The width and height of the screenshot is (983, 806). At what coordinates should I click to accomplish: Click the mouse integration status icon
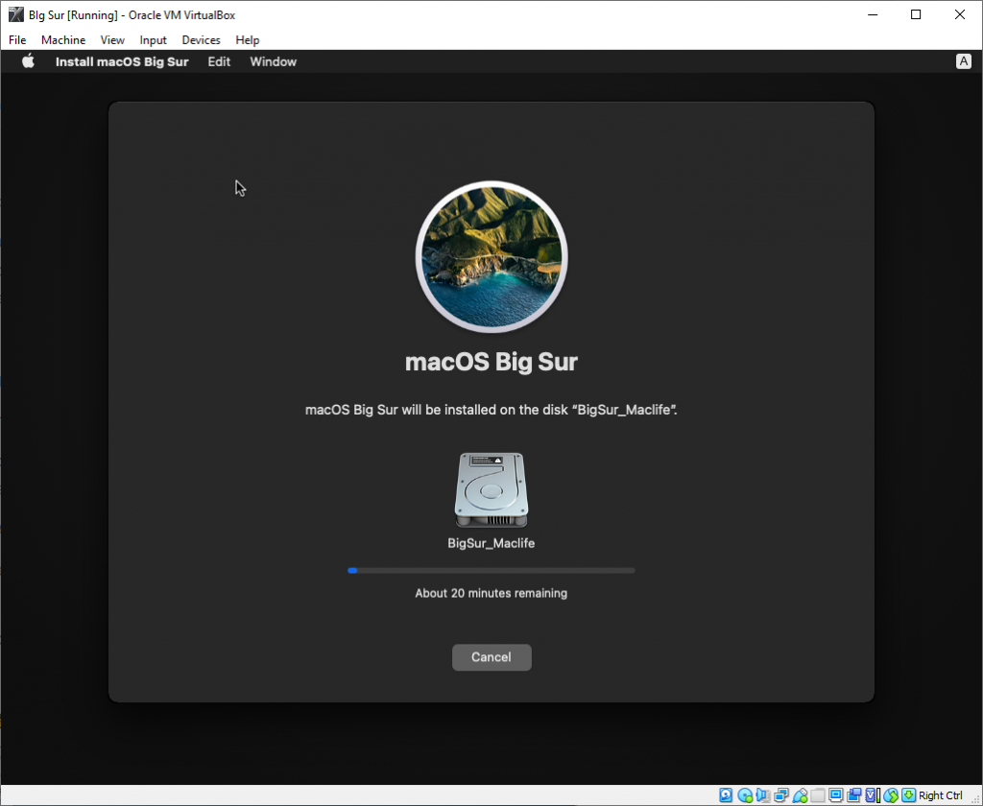890,794
